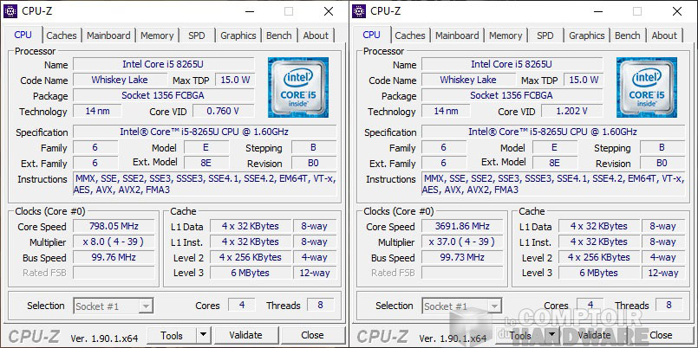The width and height of the screenshot is (698, 348).
Task: Minimize the left CPU-Z window
Action: tap(250, 11)
